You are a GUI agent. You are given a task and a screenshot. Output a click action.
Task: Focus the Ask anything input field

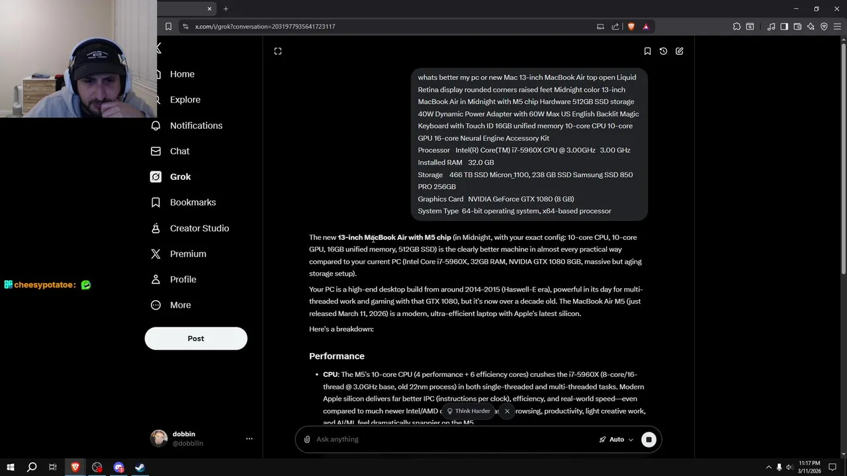[453, 440]
